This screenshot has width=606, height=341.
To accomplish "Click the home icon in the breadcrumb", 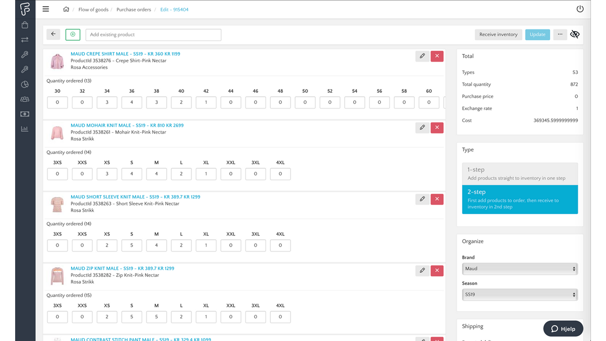I will (66, 9).
